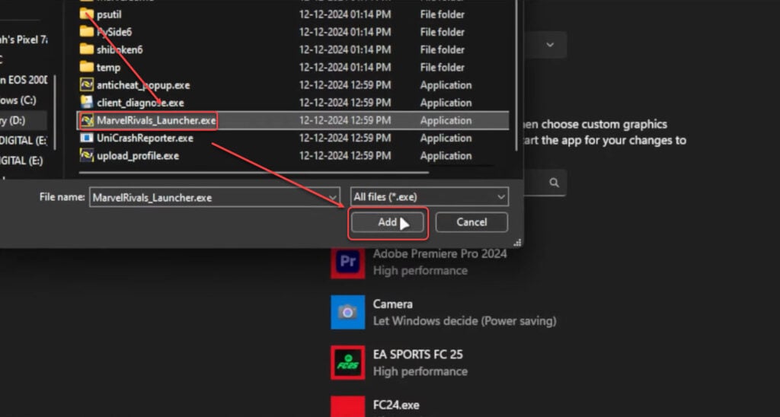Screen dimensions: 780x417
Task: Click the FC24.exe app title
Action: (396, 405)
